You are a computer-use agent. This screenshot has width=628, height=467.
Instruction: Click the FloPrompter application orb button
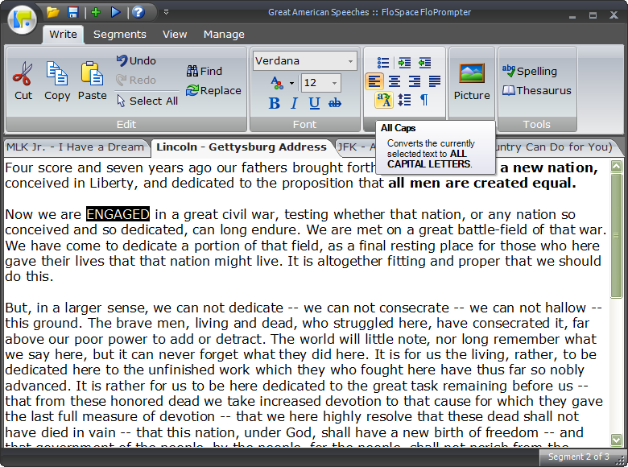[x=22, y=19]
